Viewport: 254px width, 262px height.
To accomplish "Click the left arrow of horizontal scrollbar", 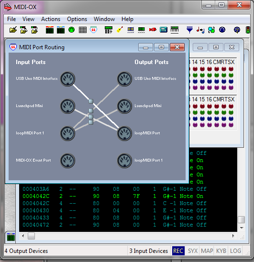I will pos(23,236).
